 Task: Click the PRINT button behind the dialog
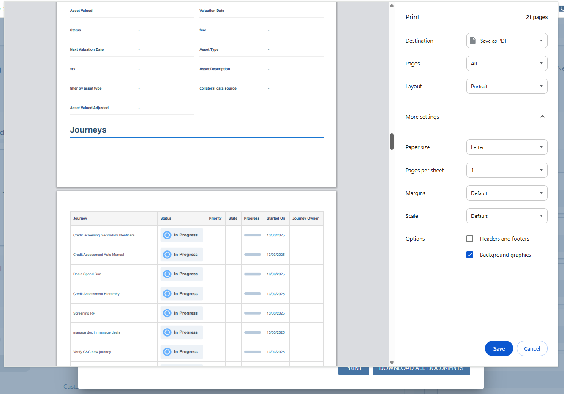(354, 368)
